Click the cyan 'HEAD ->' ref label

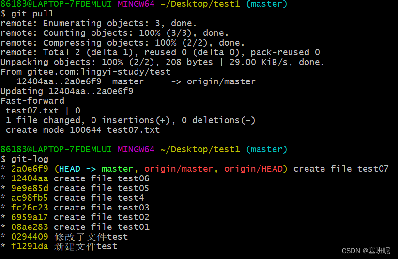(x=77, y=169)
